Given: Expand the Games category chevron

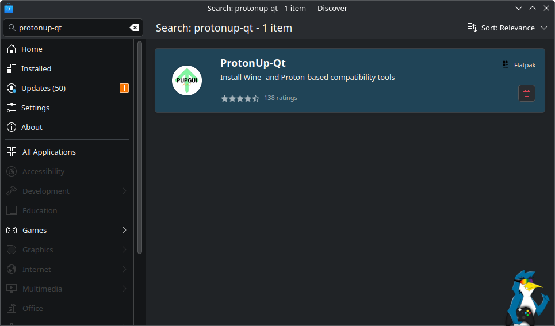Looking at the screenshot, I should pyautogui.click(x=124, y=230).
